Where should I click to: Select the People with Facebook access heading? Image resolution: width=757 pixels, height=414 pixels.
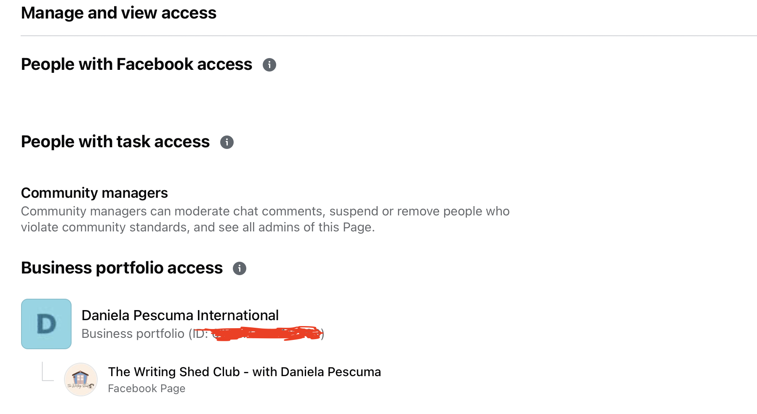click(136, 64)
